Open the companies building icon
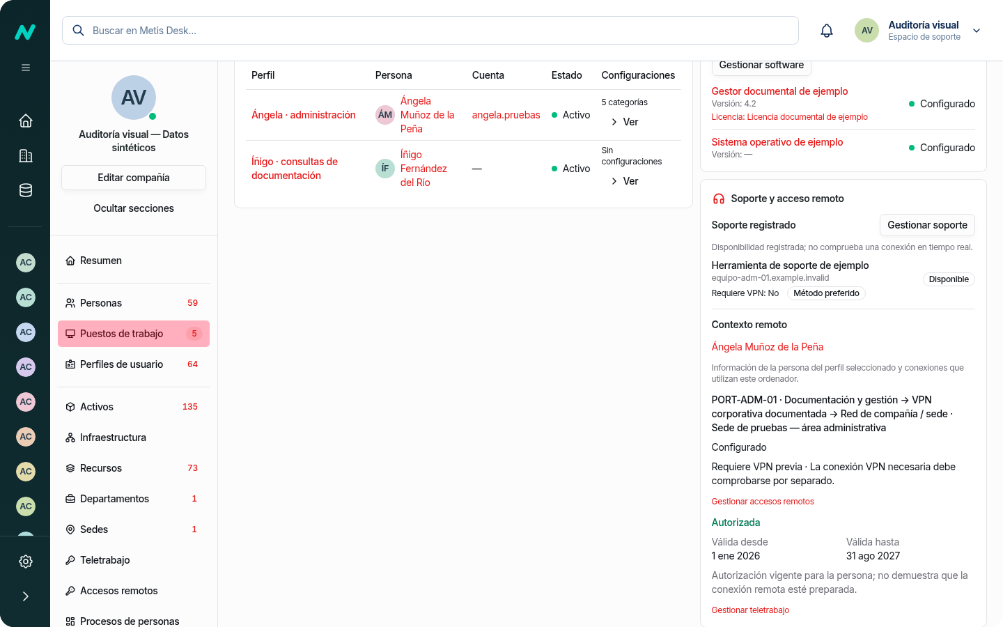Image resolution: width=1003 pixels, height=627 pixels. (26, 155)
